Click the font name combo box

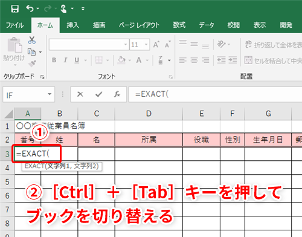89,44
